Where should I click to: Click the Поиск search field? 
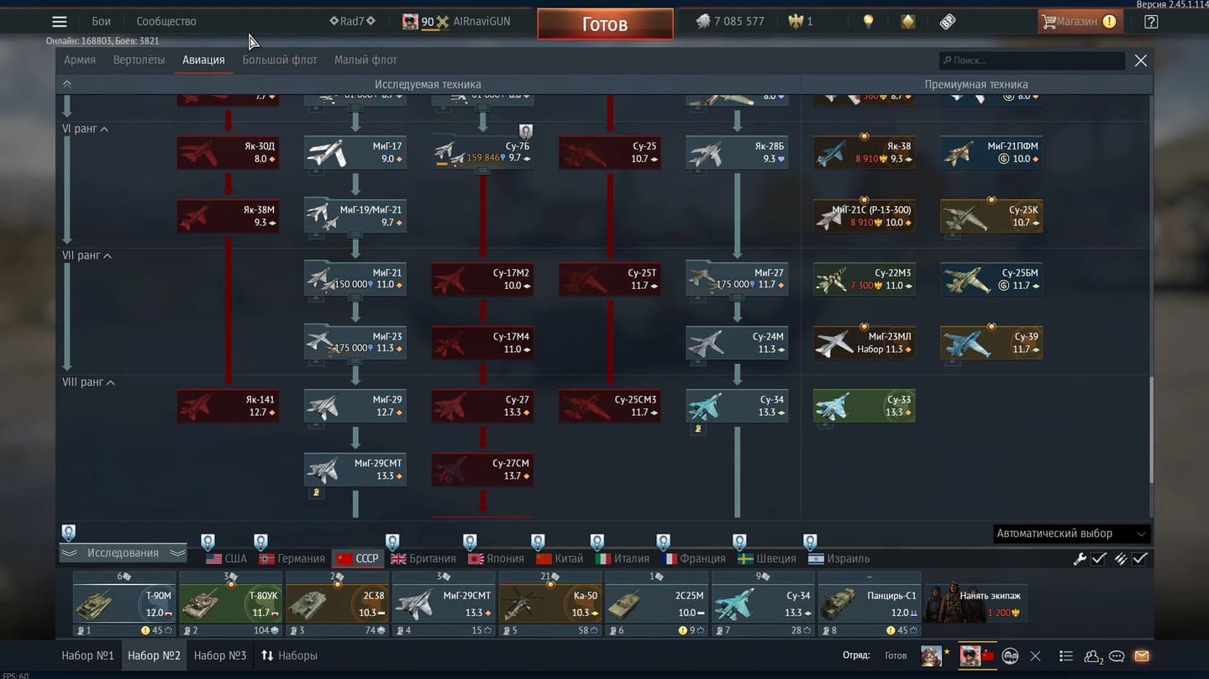click(1033, 61)
